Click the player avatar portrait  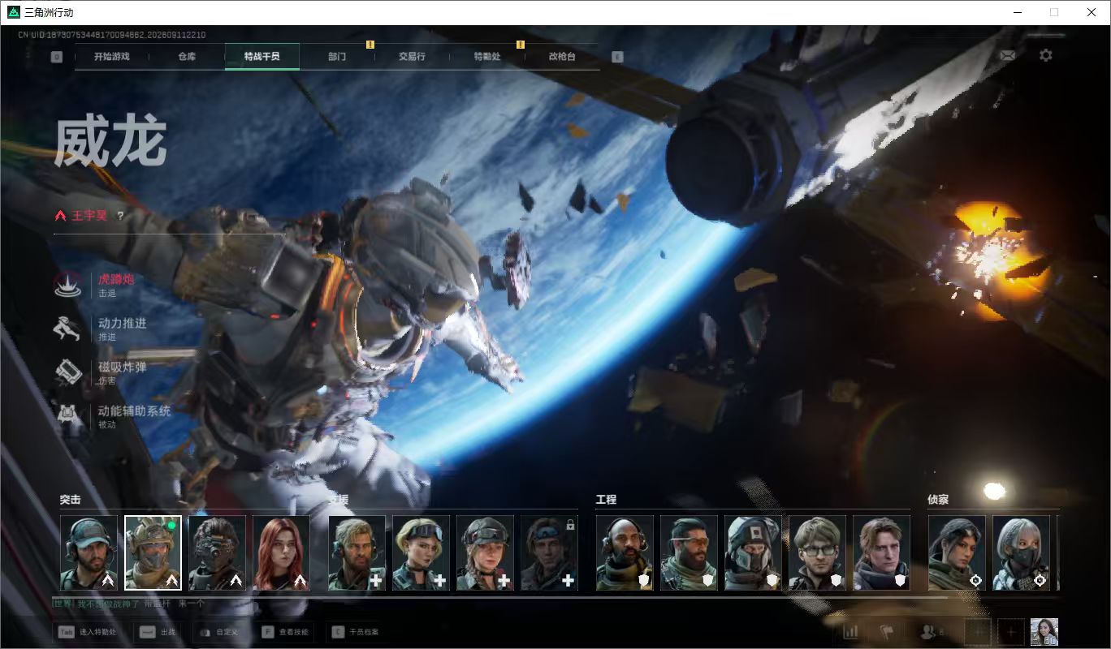click(1044, 632)
